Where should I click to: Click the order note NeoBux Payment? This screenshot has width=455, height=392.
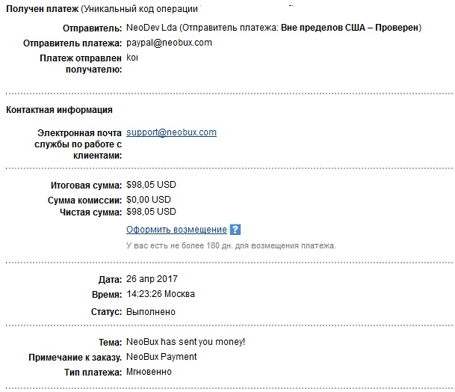161,357
